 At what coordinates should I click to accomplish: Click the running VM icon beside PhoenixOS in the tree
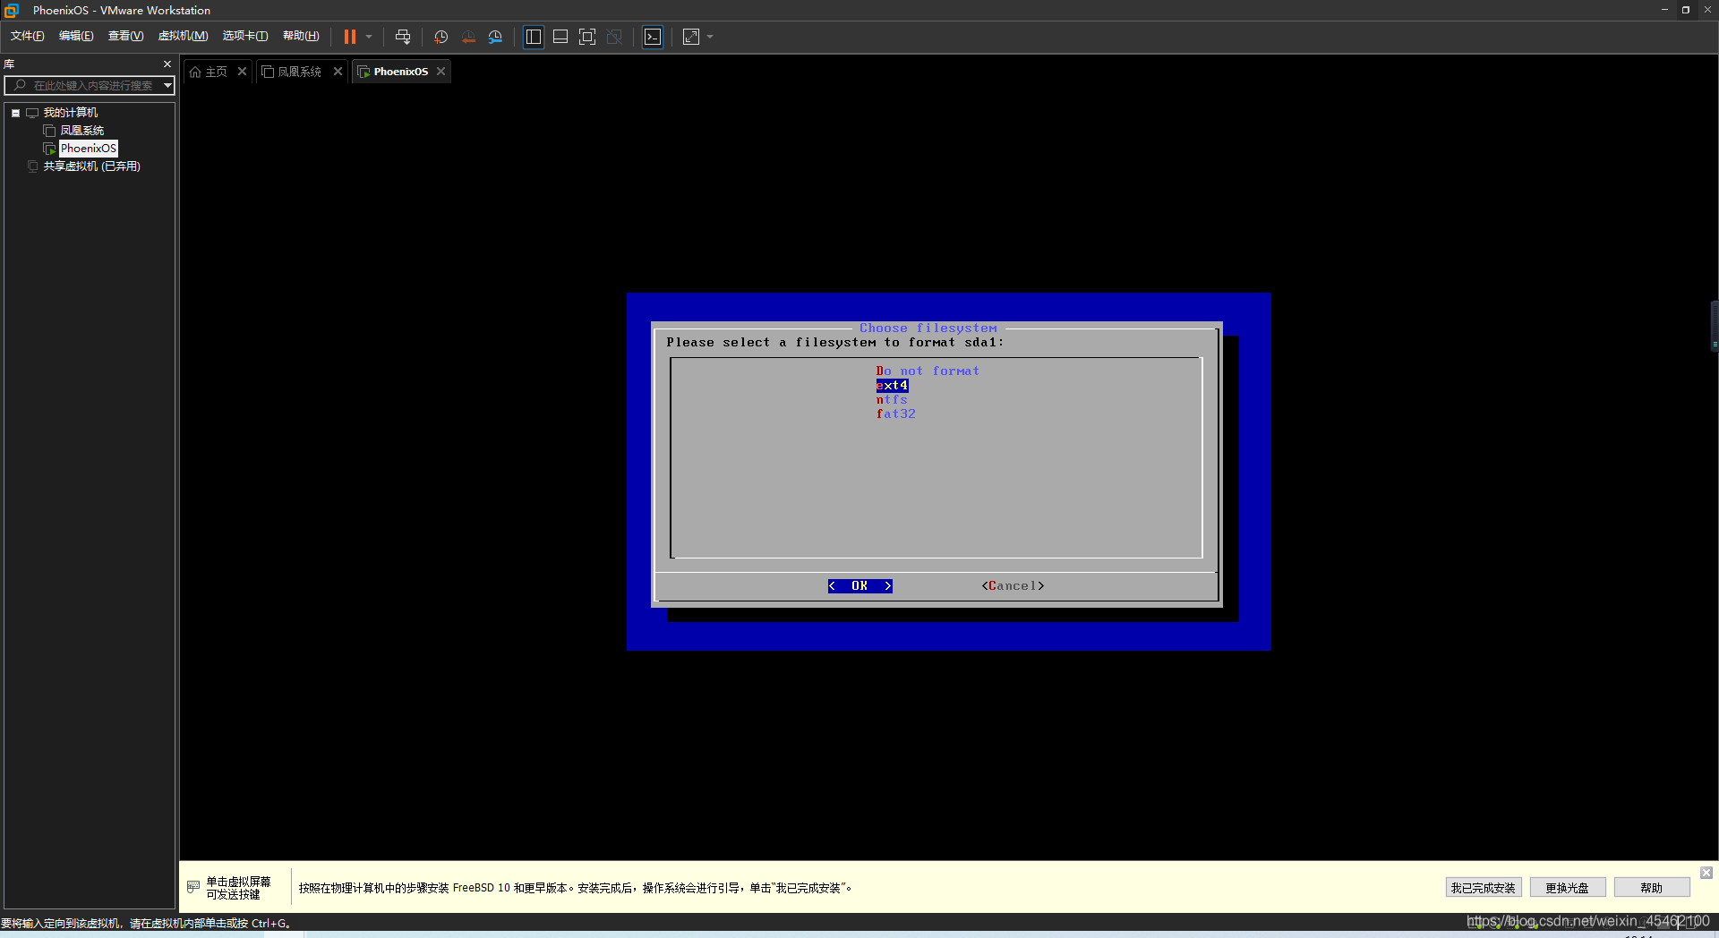point(49,149)
